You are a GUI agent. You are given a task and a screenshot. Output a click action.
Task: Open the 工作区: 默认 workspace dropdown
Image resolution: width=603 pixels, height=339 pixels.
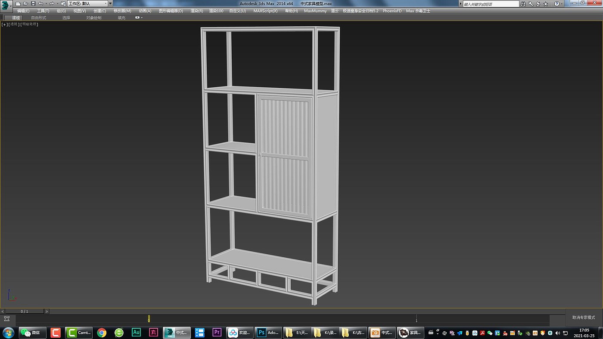pyautogui.click(x=87, y=3)
